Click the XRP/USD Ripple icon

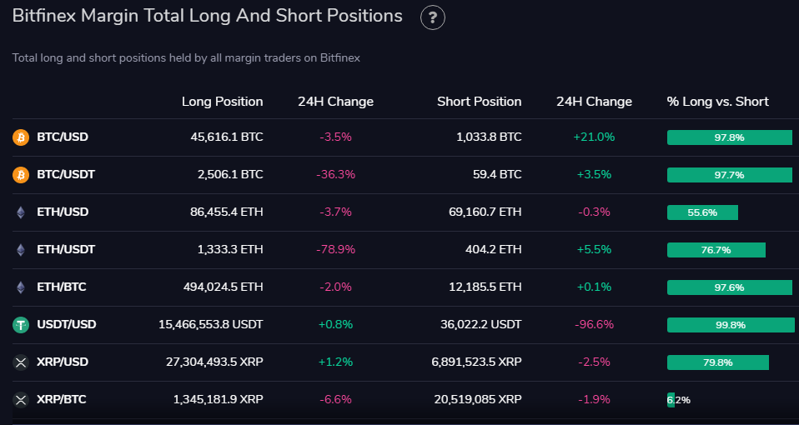point(21,362)
